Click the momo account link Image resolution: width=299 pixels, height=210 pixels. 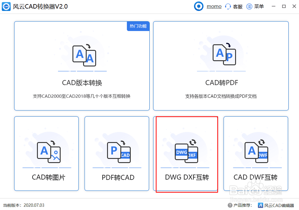[x=214, y=6]
